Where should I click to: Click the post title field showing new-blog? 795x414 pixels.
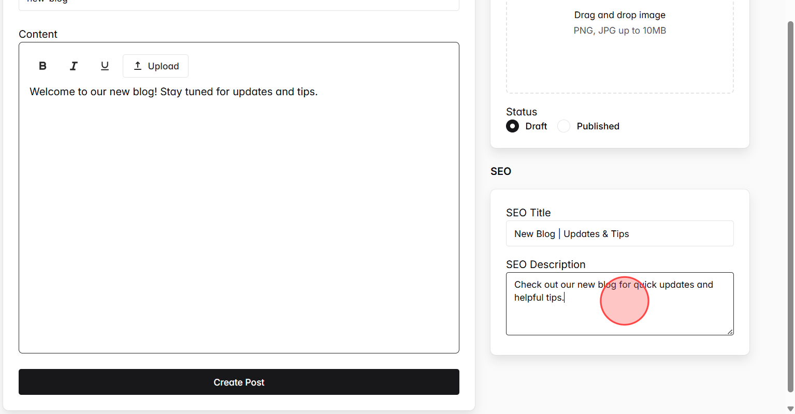(x=238, y=3)
